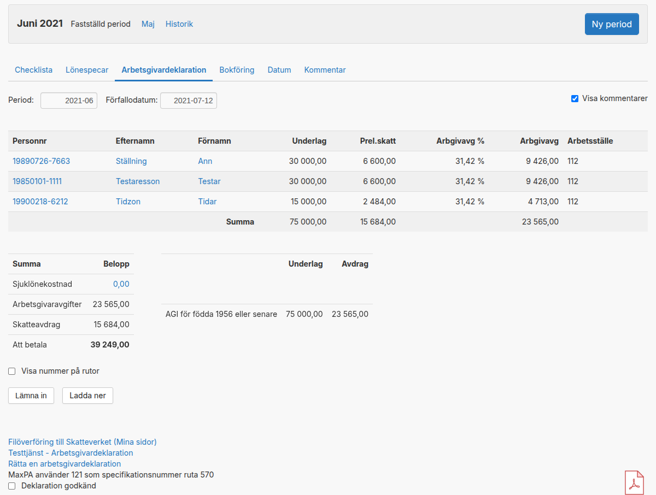Click Tidzon's Prel.skatt value 2 484,00
Screen dimensions: 656x495
pyautogui.click(x=379, y=202)
